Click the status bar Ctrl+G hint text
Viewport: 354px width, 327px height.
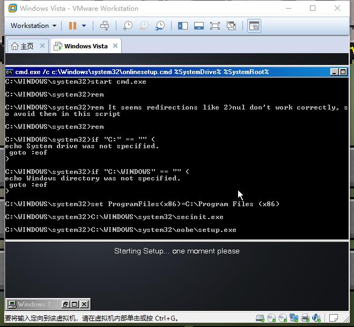point(91,318)
